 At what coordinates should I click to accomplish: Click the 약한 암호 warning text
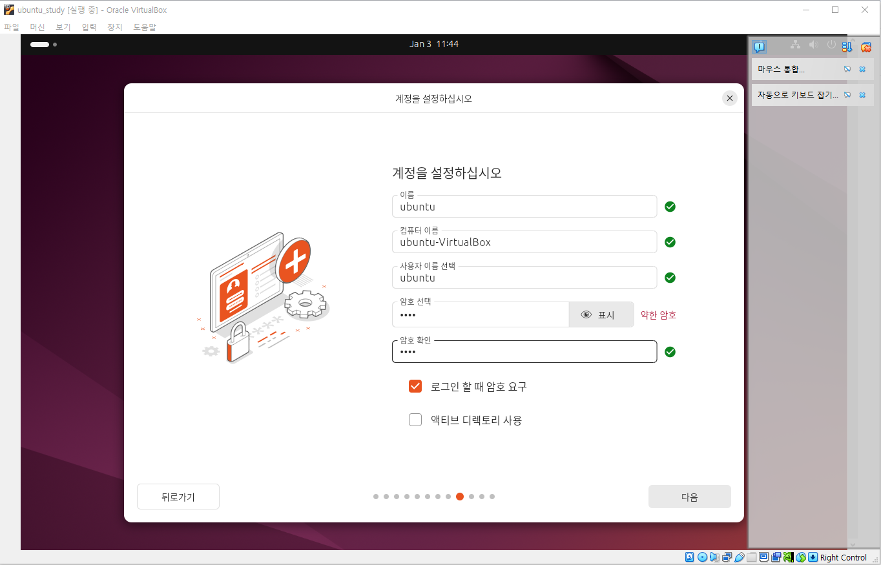point(658,315)
